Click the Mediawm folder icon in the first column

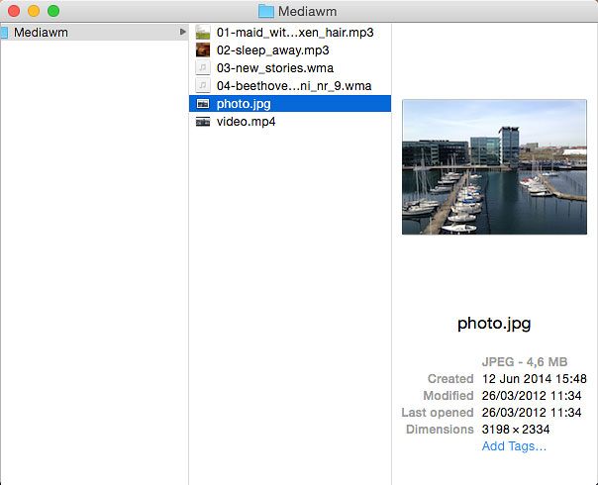(4, 33)
